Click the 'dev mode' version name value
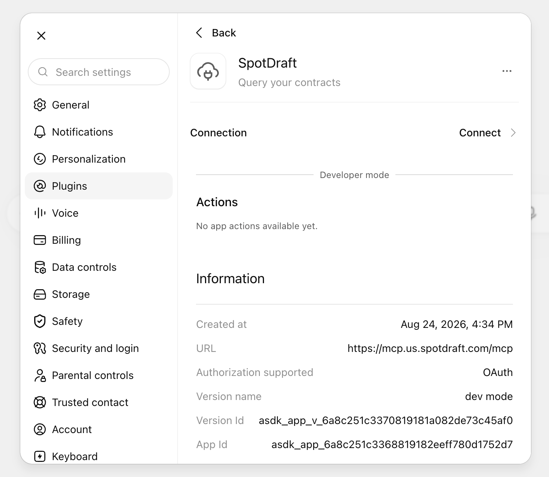Image resolution: width=549 pixels, height=477 pixels. click(x=489, y=396)
